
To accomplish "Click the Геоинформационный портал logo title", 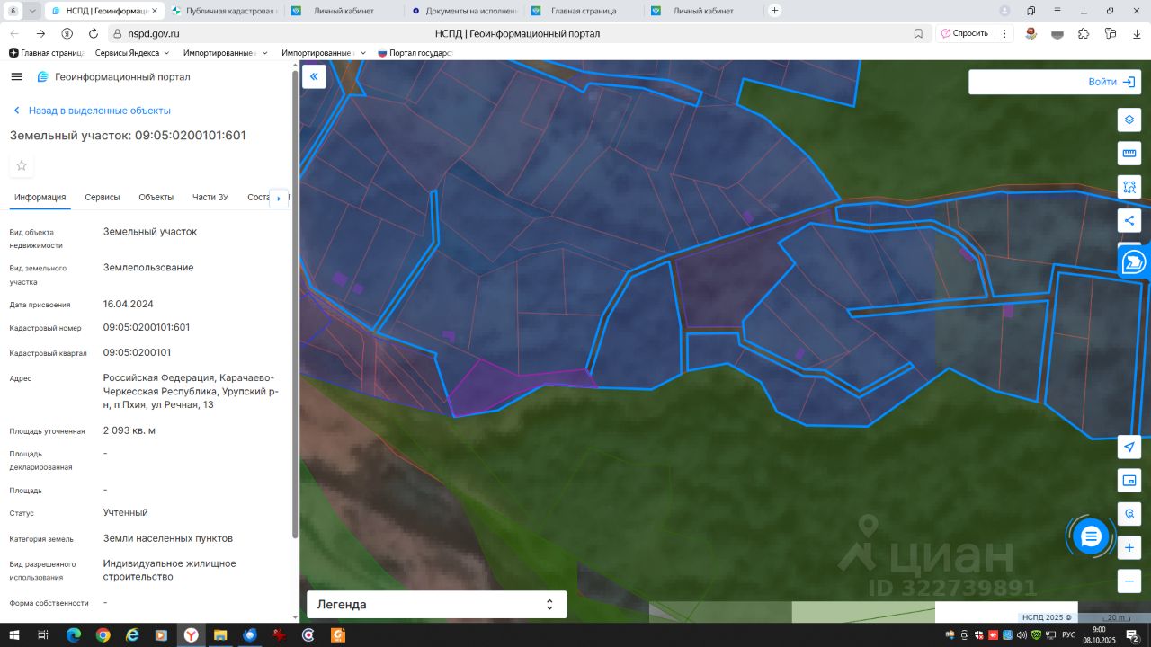I will coord(113,77).
